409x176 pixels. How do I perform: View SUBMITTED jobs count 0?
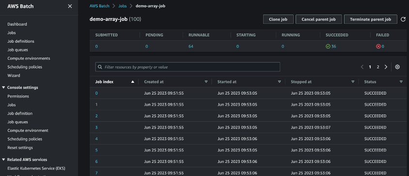coord(96,47)
